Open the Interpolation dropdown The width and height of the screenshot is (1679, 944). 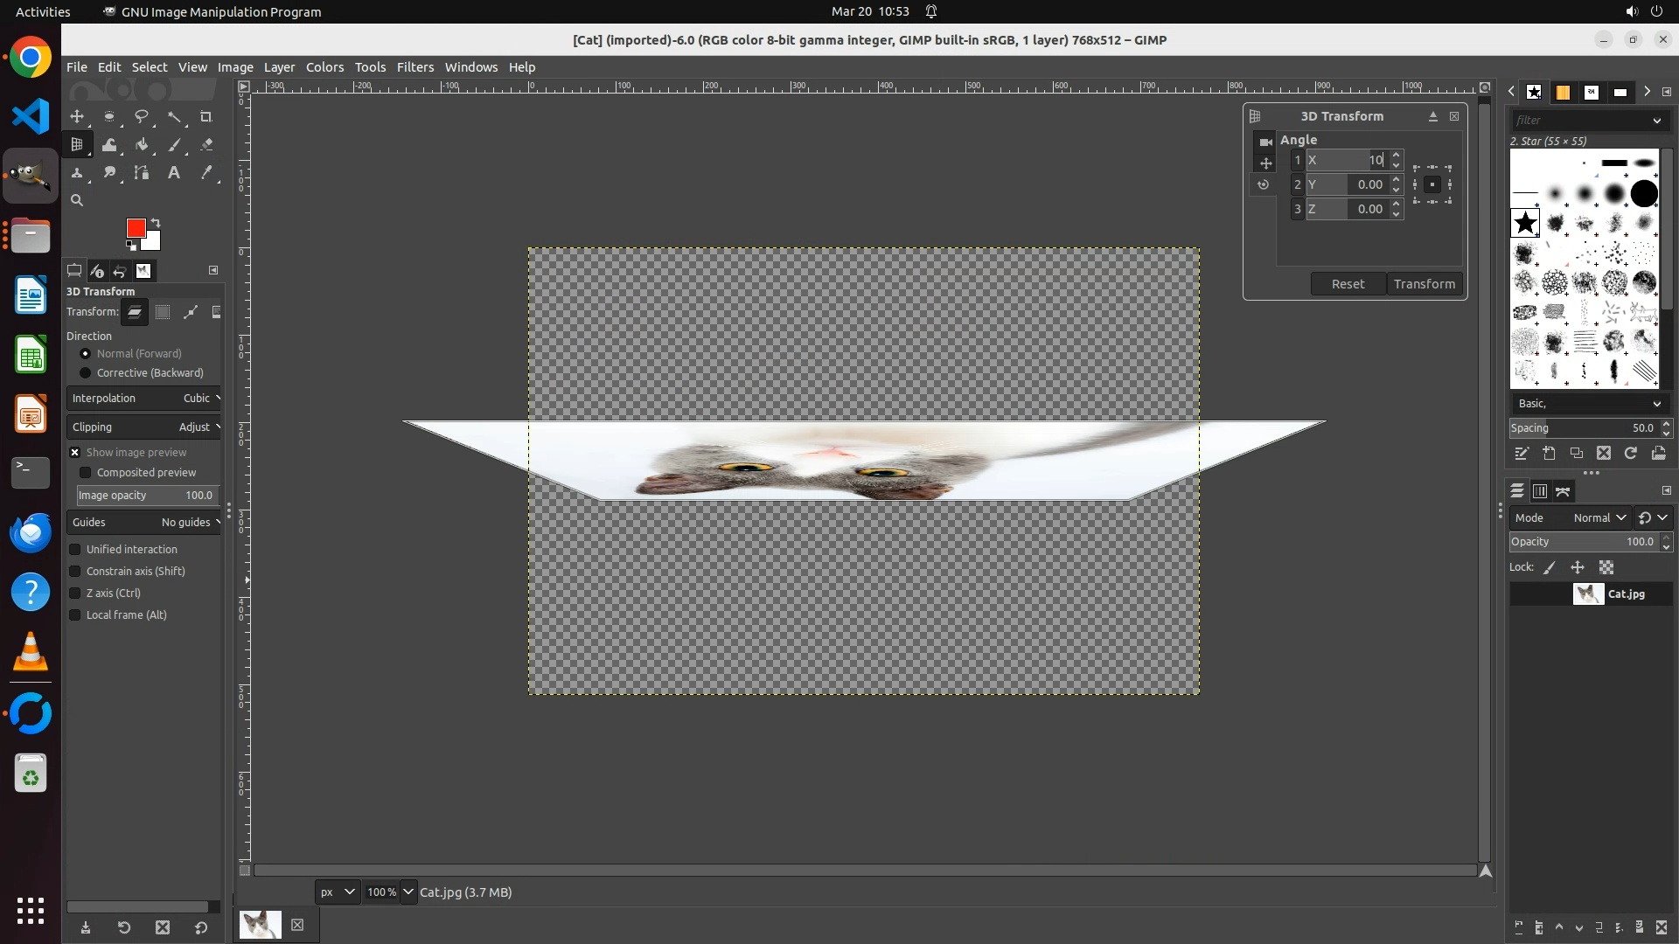pos(144,399)
